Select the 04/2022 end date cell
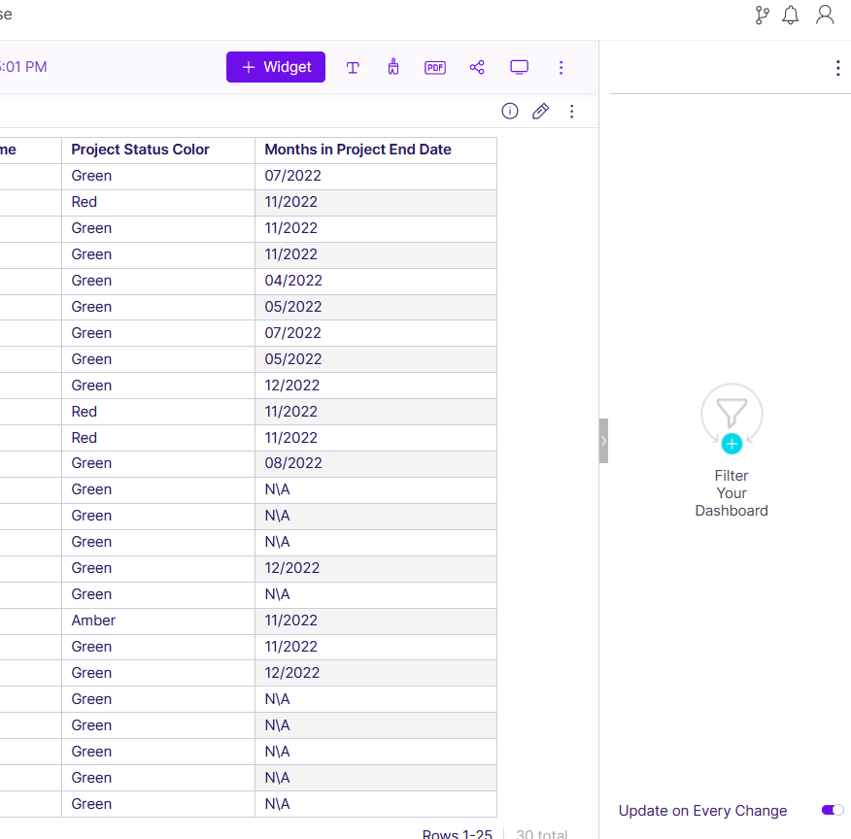 [x=376, y=281]
